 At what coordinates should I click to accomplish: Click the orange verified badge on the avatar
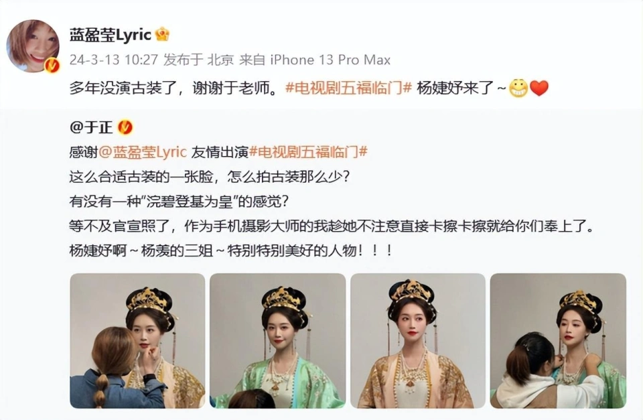pos(52,66)
